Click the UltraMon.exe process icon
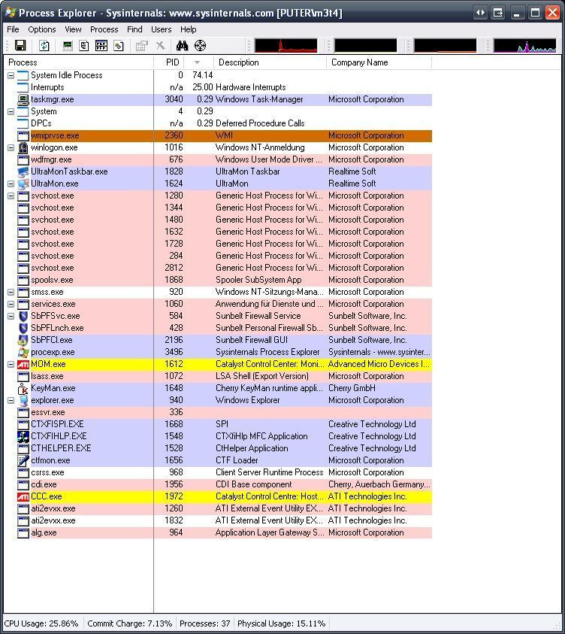The image size is (565, 634). [23, 184]
